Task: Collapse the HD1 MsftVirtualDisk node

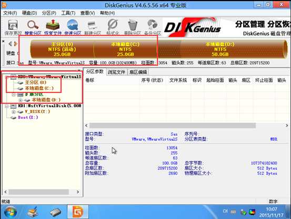Action: 7,106
